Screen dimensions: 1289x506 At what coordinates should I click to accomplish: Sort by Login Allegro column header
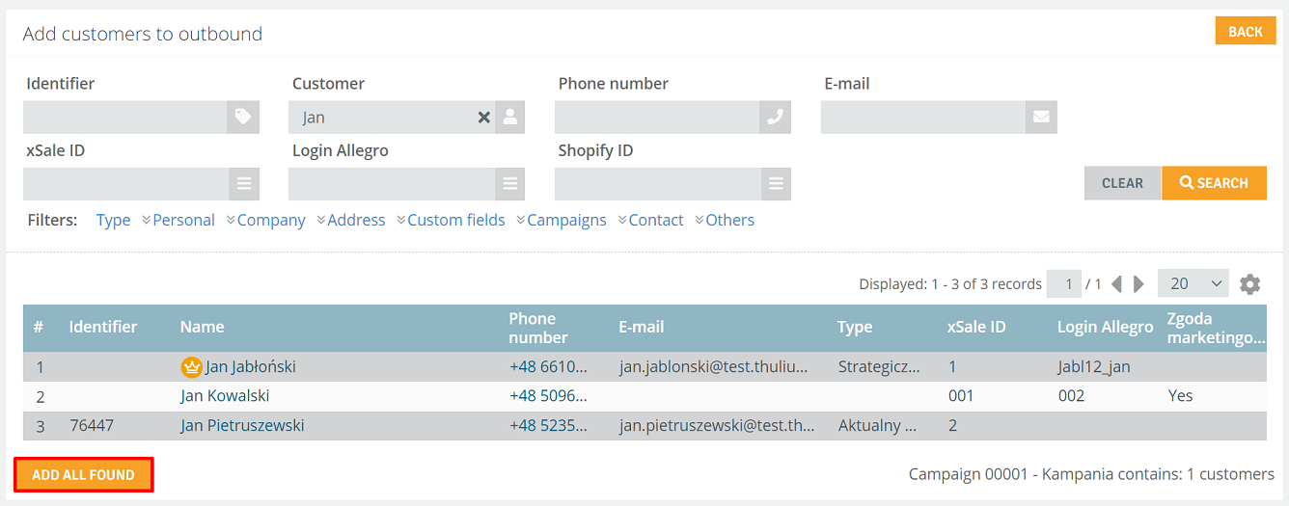[x=1106, y=327]
